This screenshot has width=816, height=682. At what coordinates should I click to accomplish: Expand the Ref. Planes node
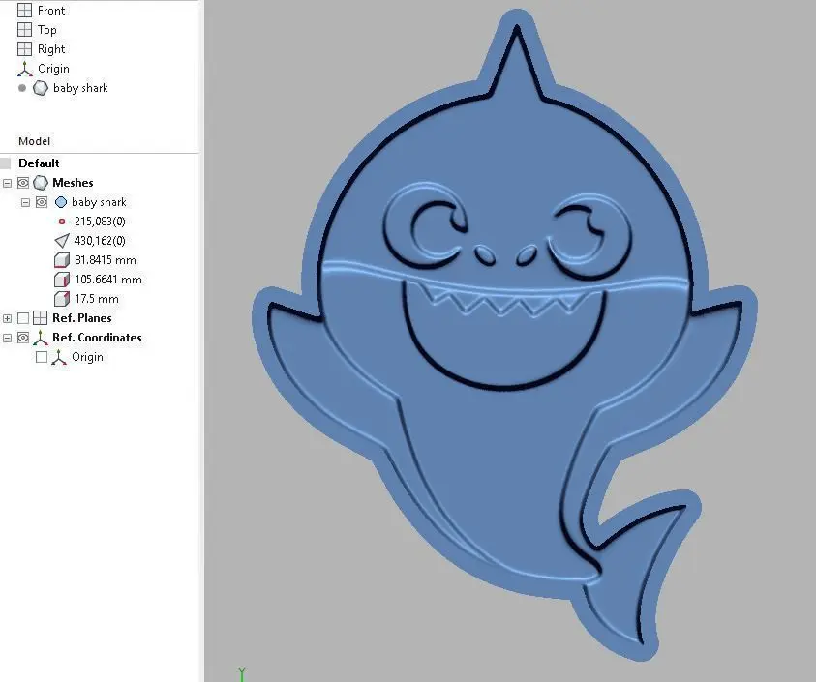[8, 318]
